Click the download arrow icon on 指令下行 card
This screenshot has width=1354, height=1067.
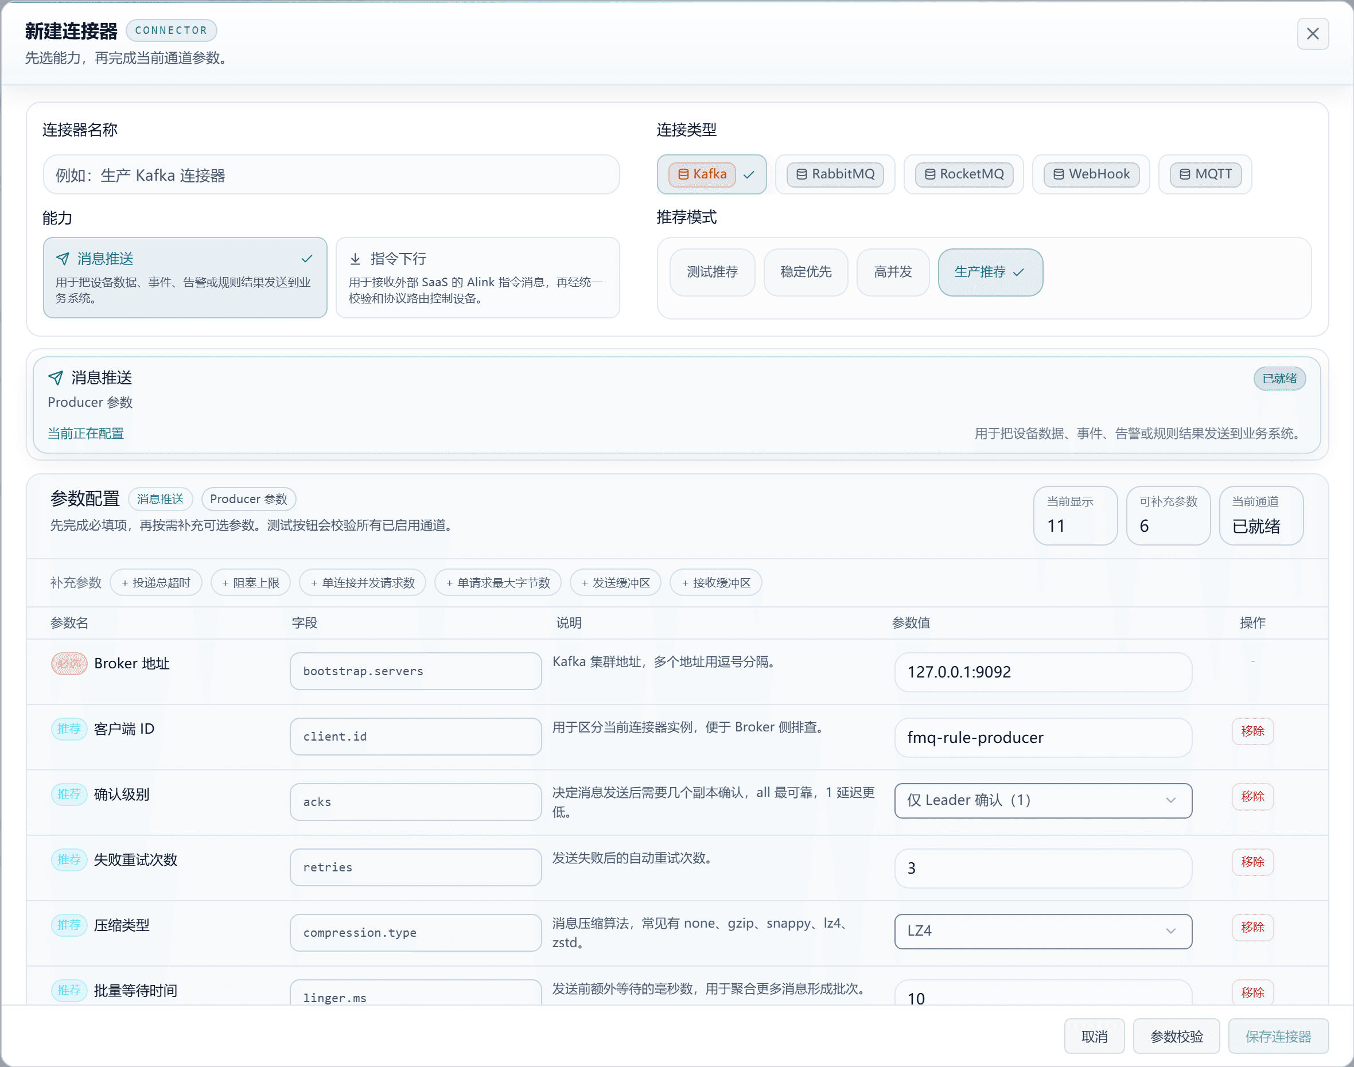[x=355, y=259]
